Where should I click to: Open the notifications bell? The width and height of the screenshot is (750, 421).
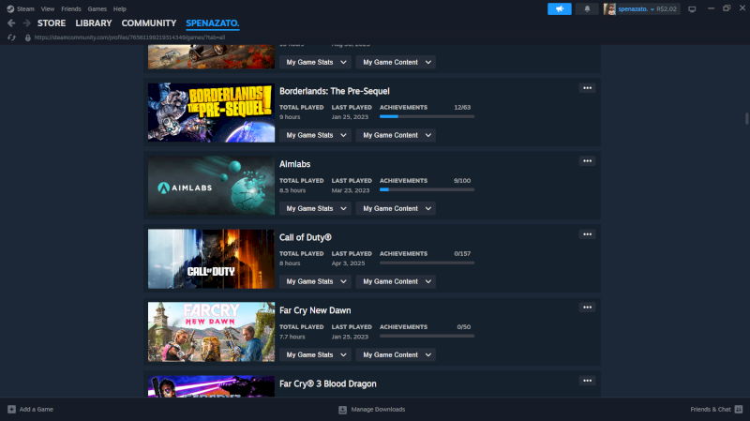click(x=588, y=8)
